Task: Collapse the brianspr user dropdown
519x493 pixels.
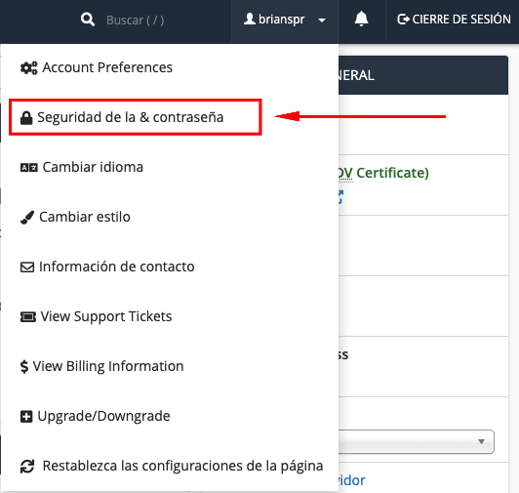Action: click(x=285, y=20)
